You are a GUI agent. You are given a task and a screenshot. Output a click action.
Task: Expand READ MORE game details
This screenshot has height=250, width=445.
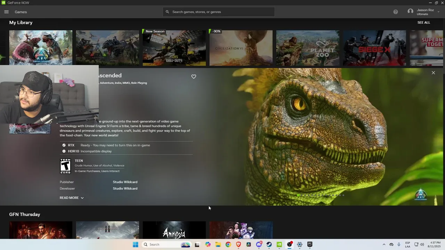(x=72, y=198)
